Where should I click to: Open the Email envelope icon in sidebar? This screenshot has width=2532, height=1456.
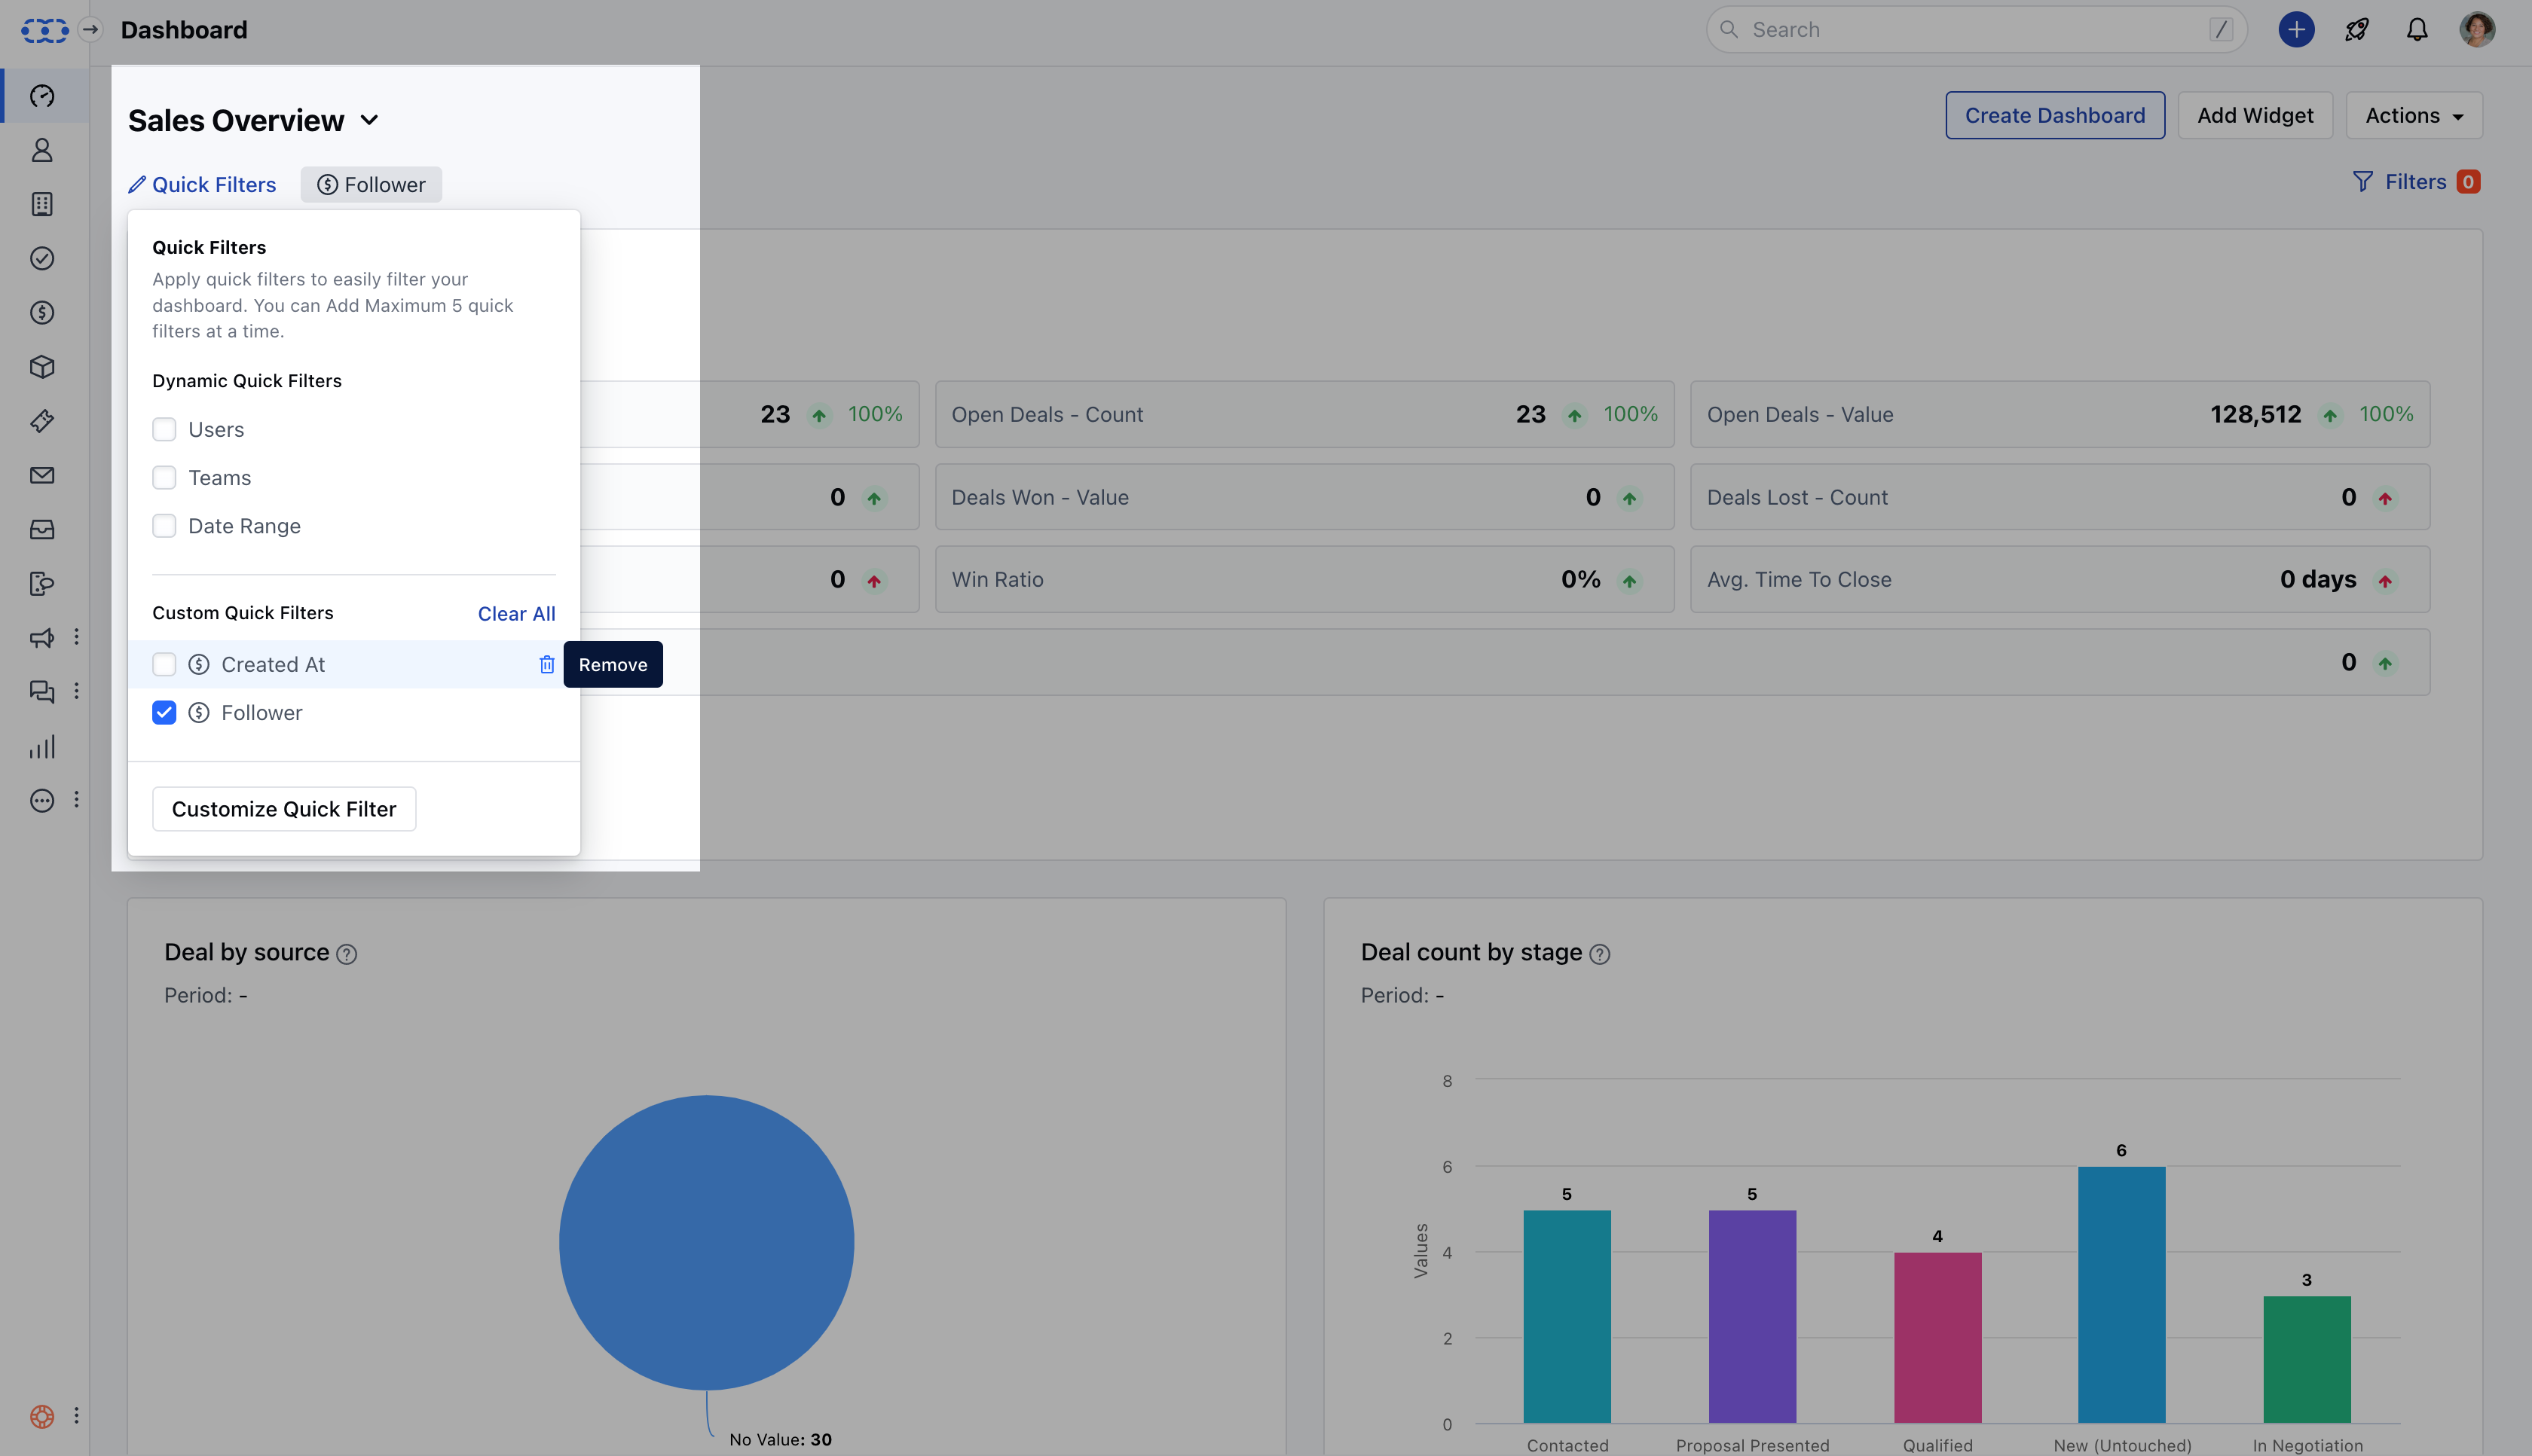pos(42,475)
